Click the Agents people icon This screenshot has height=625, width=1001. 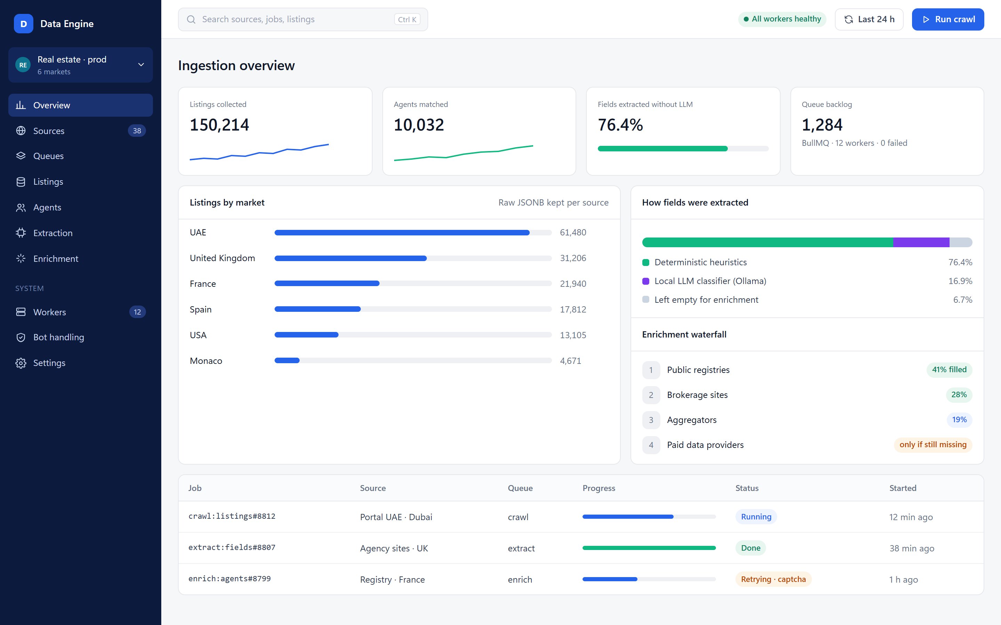click(21, 207)
